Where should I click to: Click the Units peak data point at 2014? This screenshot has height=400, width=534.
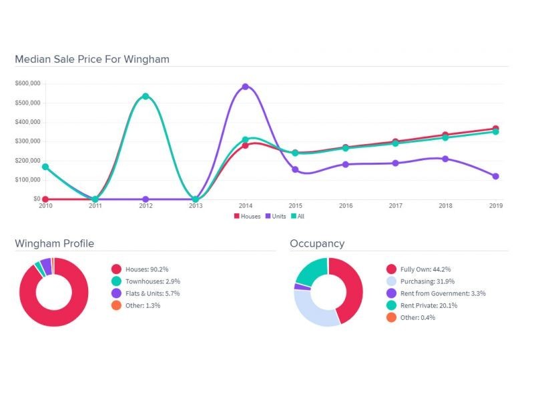click(246, 87)
